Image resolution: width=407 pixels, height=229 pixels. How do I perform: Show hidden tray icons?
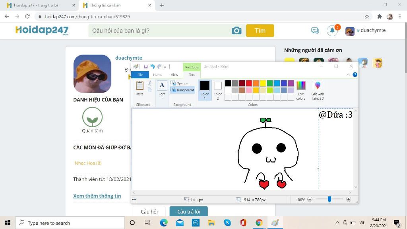(337, 223)
